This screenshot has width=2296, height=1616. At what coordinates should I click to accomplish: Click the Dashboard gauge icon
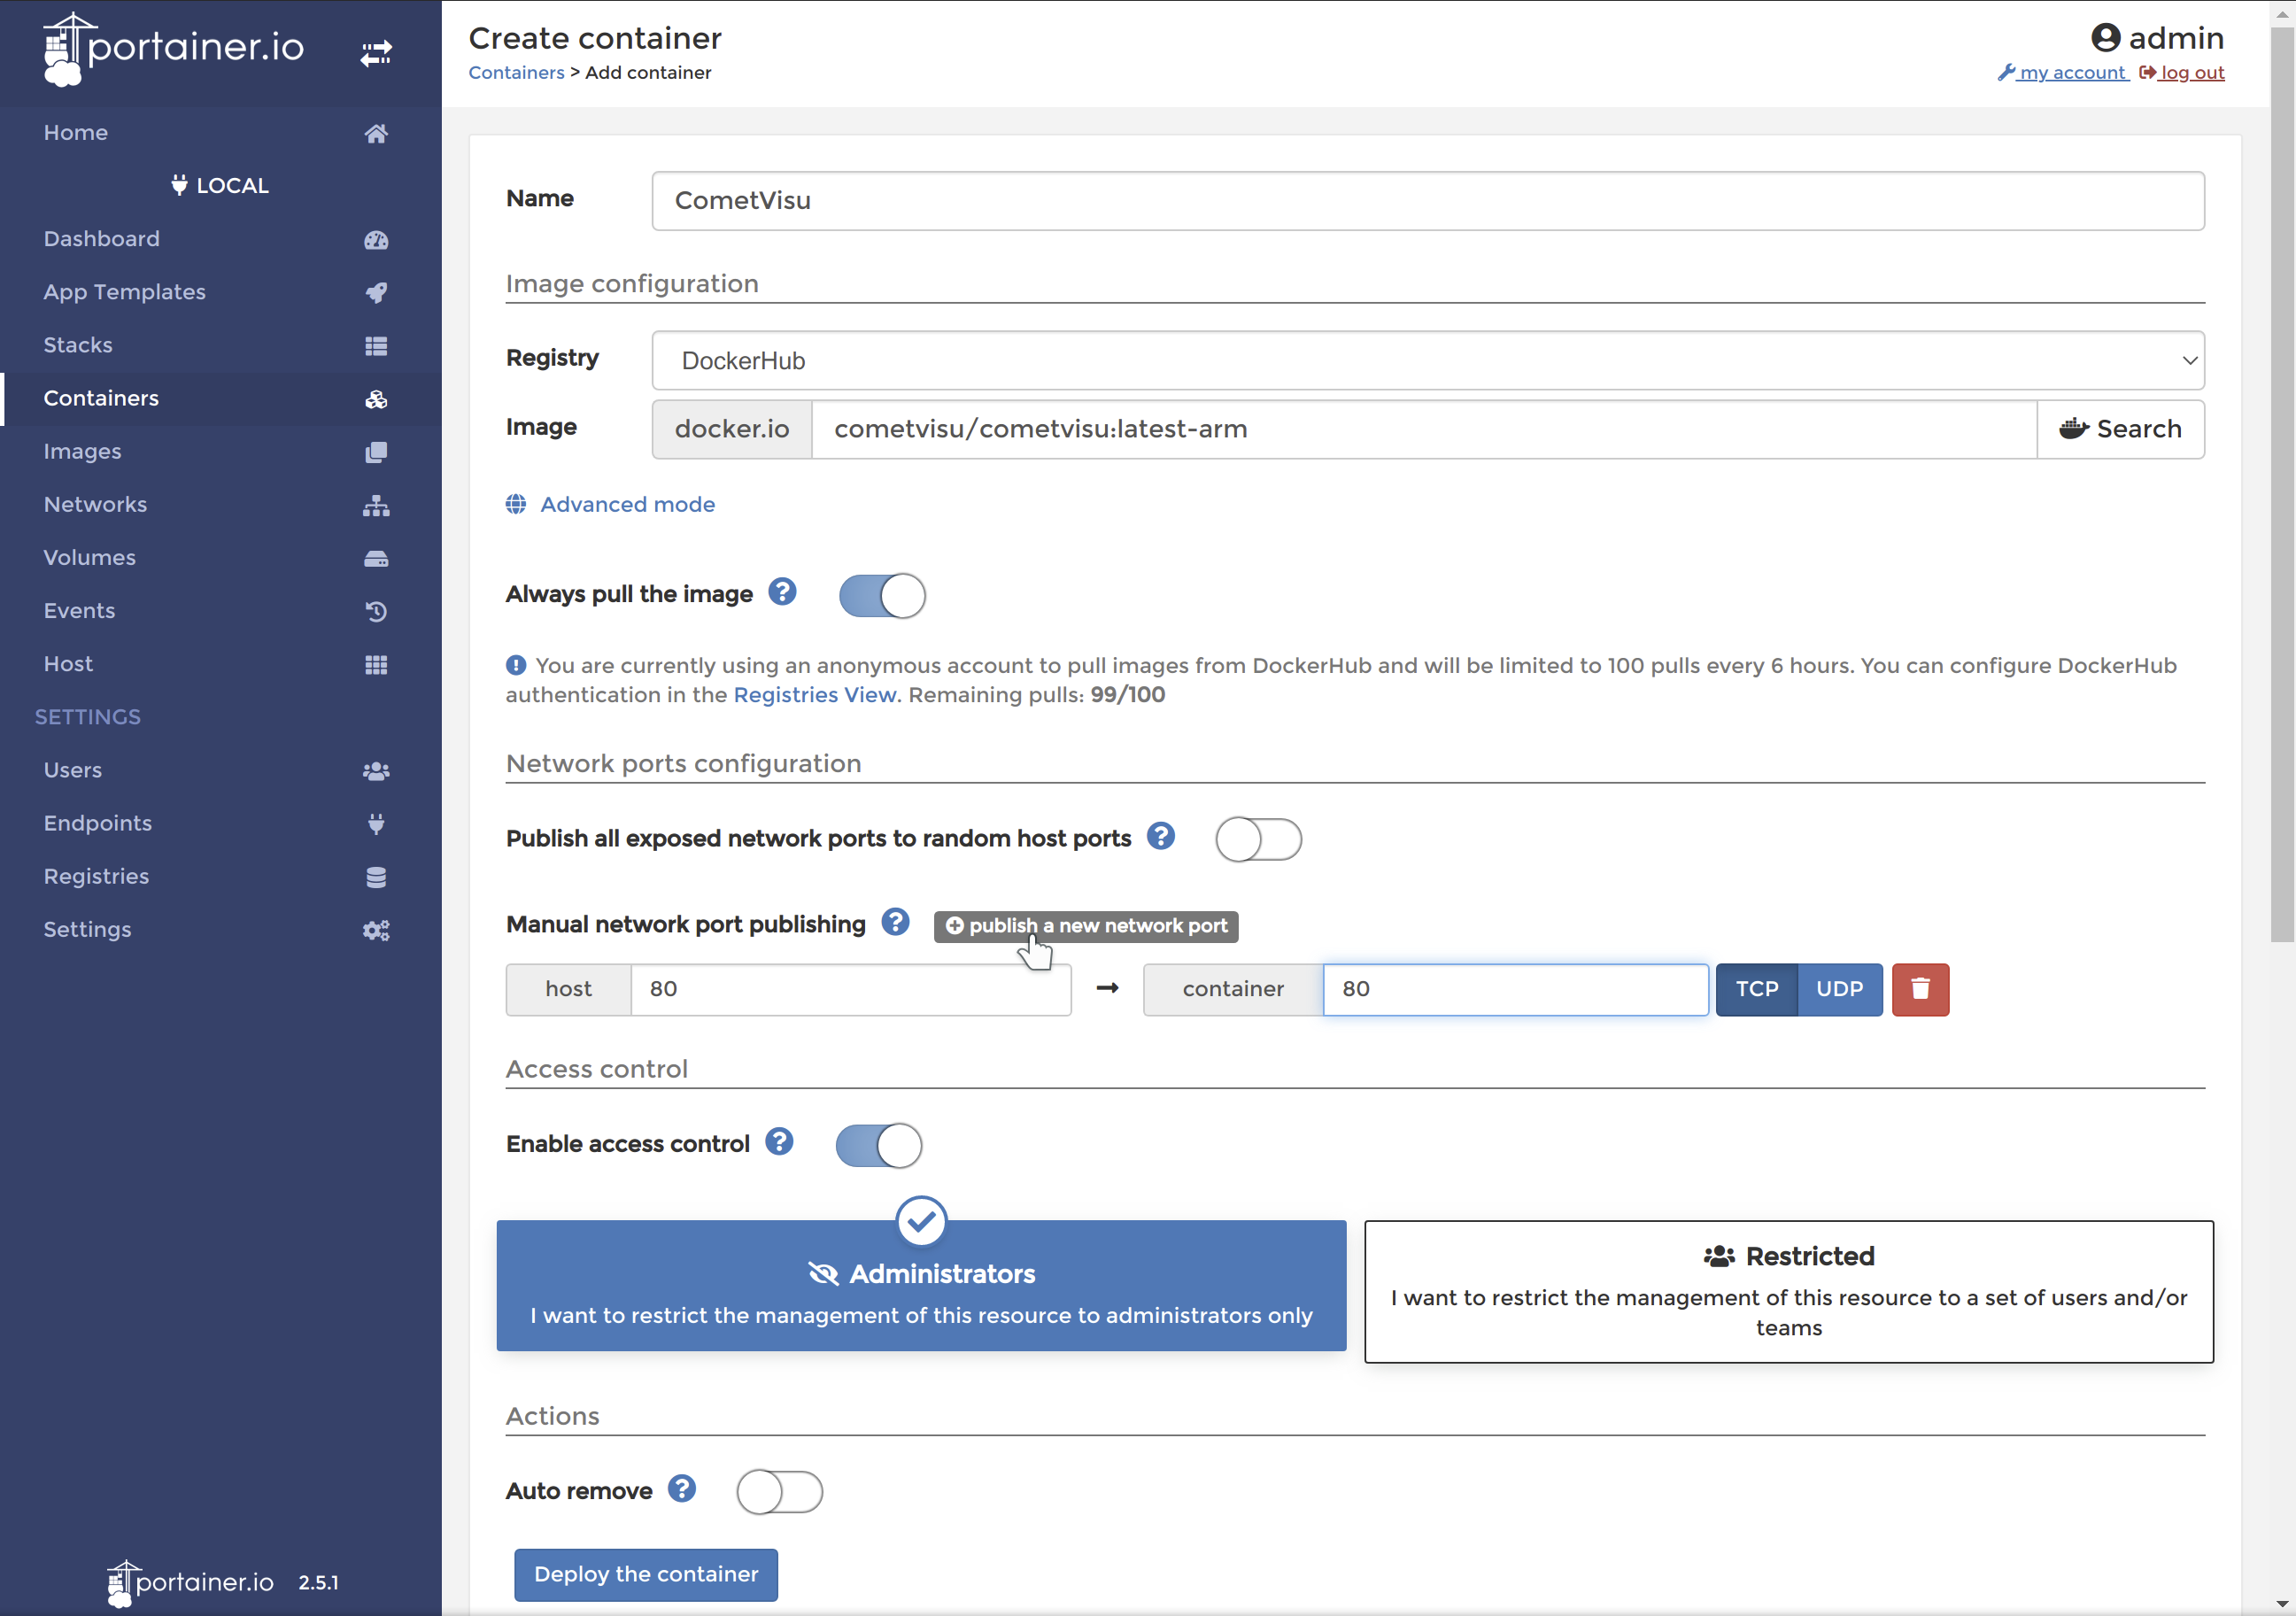click(x=376, y=240)
